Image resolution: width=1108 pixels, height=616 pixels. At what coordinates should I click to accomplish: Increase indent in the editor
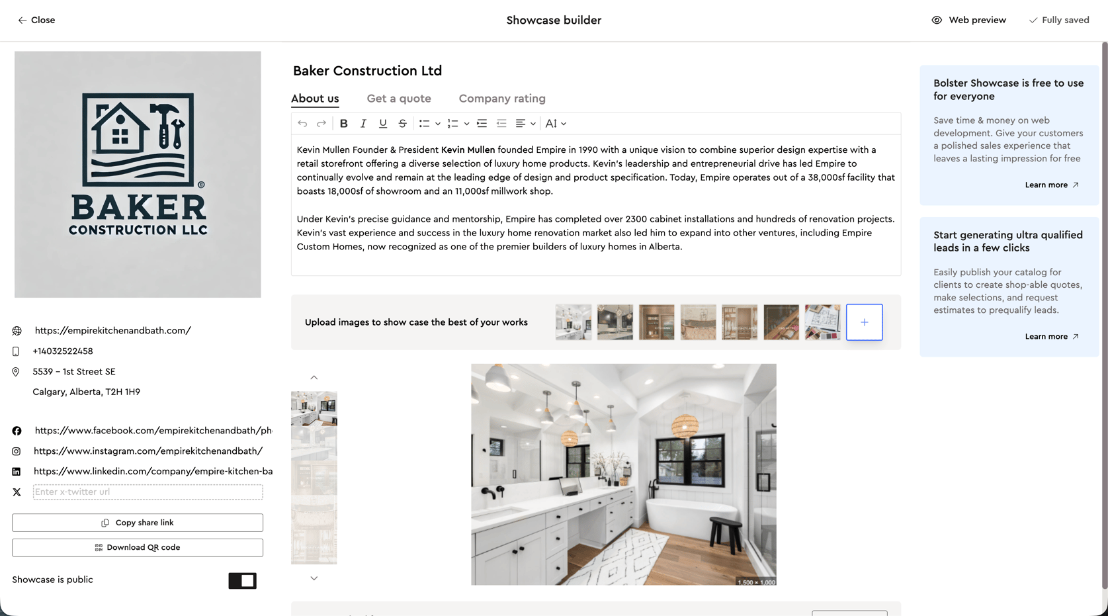tap(482, 124)
